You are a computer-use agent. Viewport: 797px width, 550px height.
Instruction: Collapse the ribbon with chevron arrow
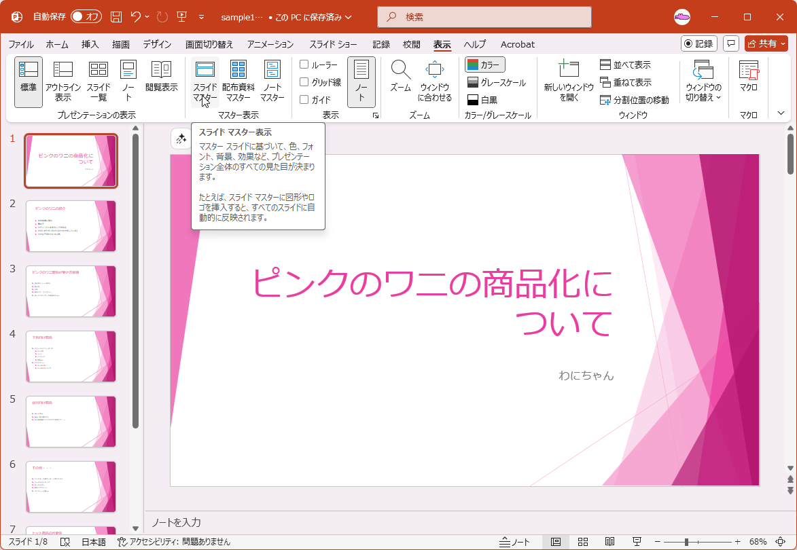click(x=781, y=113)
